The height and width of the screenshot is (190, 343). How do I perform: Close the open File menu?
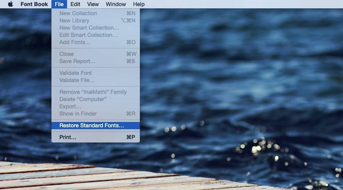pyautogui.click(x=59, y=4)
